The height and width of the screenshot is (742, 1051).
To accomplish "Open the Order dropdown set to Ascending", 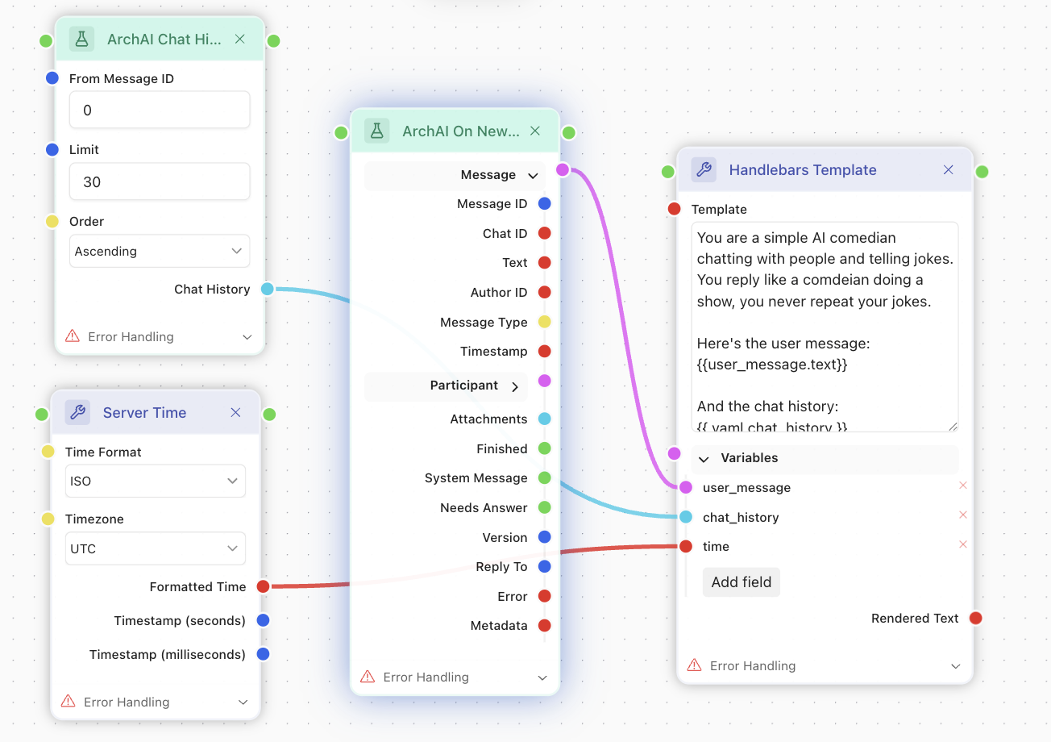I will tap(159, 251).
